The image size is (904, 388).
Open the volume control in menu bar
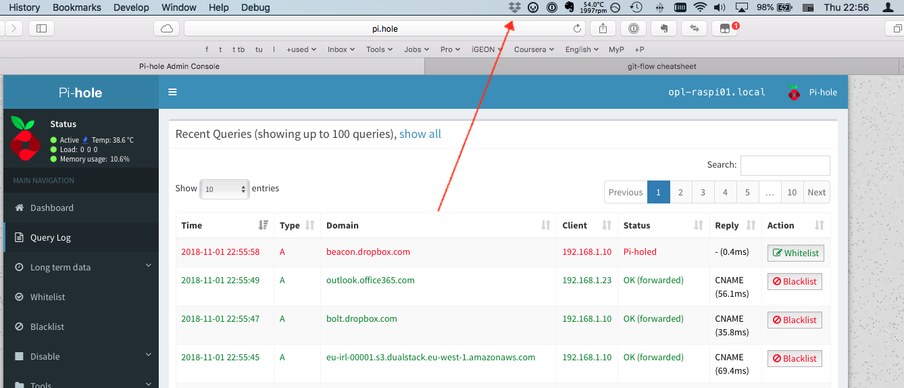pos(719,7)
